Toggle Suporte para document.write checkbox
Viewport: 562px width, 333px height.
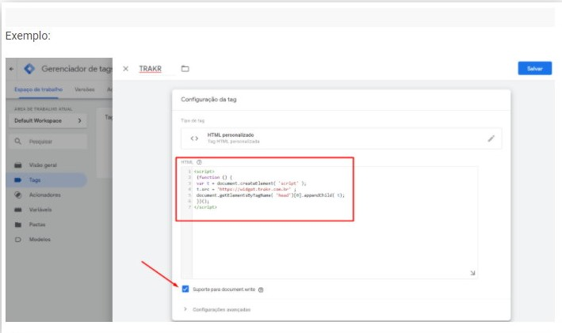[185, 289]
